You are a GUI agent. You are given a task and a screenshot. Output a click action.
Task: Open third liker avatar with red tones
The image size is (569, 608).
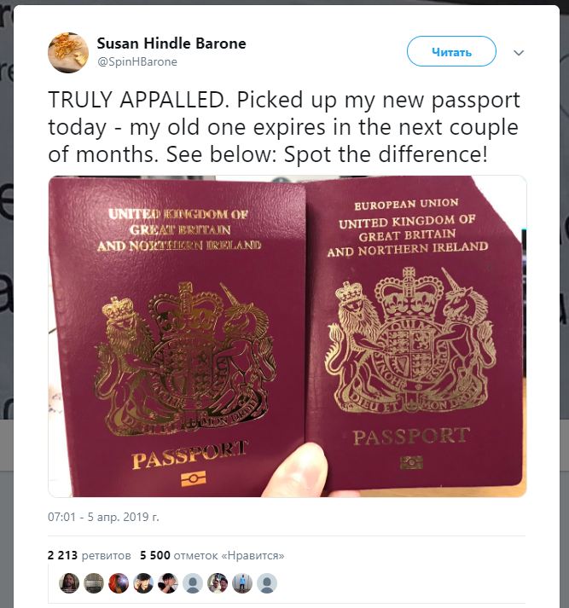click(119, 583)
